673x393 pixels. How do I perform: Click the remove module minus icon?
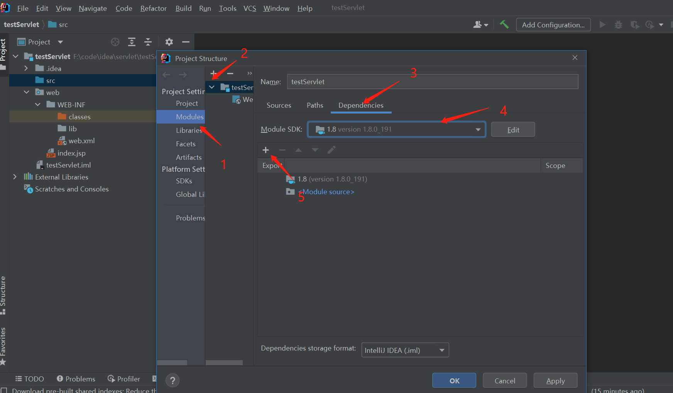pyautogui.click(x=230, y=73)
